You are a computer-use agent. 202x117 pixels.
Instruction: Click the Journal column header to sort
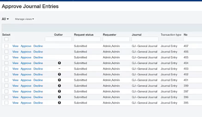(136, 35)
